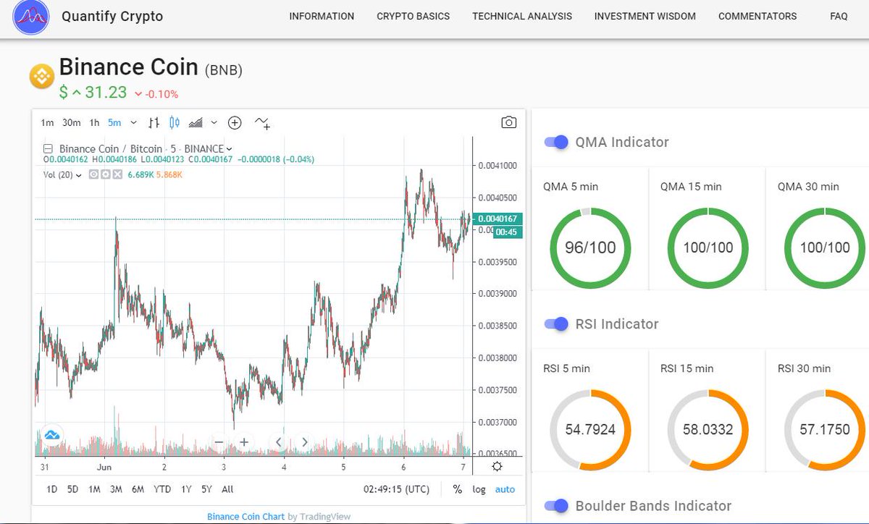Click the $ 31.23 price text
Viewport: 869px width, 524px height.
[x=93, y=93]
